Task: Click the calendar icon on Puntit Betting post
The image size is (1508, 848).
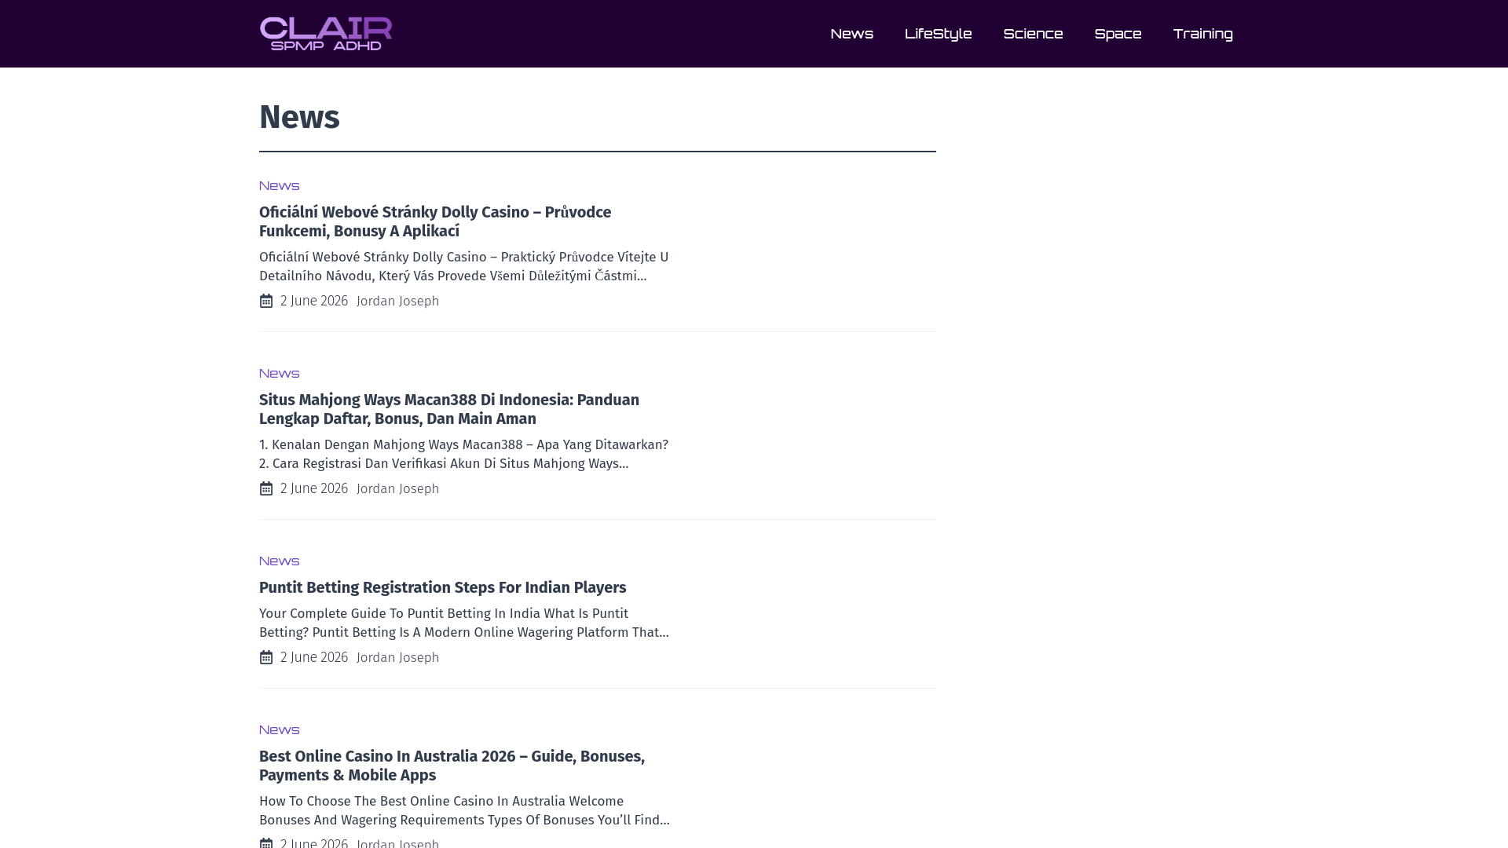Action: tap(266, 657)
